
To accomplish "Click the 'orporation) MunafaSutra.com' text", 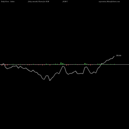I will point(109,2).
